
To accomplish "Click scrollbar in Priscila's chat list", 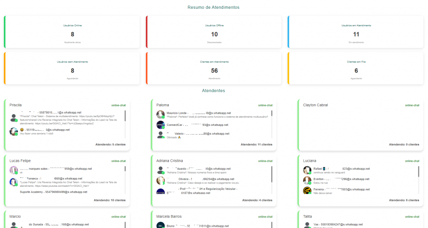I will tap(125, 116).
